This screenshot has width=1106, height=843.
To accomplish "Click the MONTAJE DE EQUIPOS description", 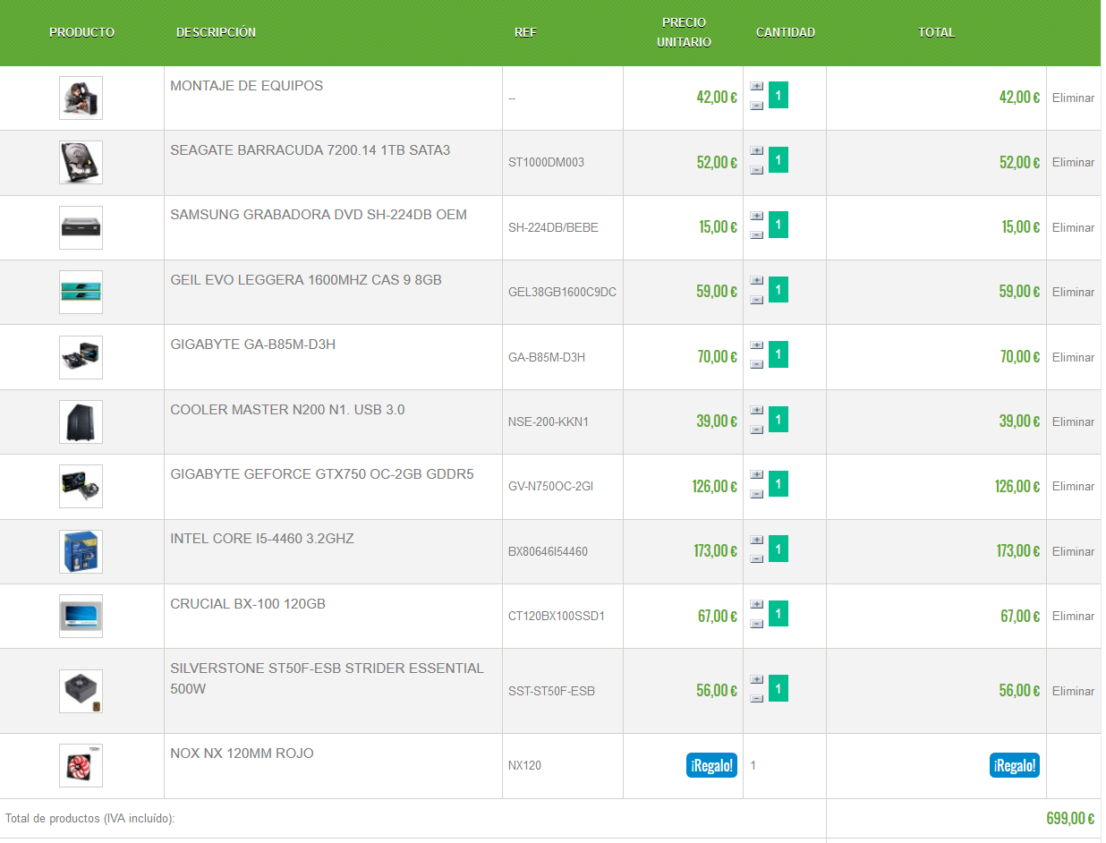I will (x=247, y=86).
